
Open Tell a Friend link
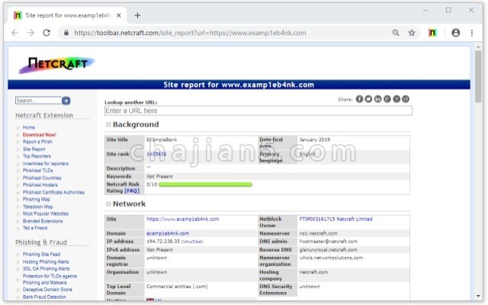(35, 228)
